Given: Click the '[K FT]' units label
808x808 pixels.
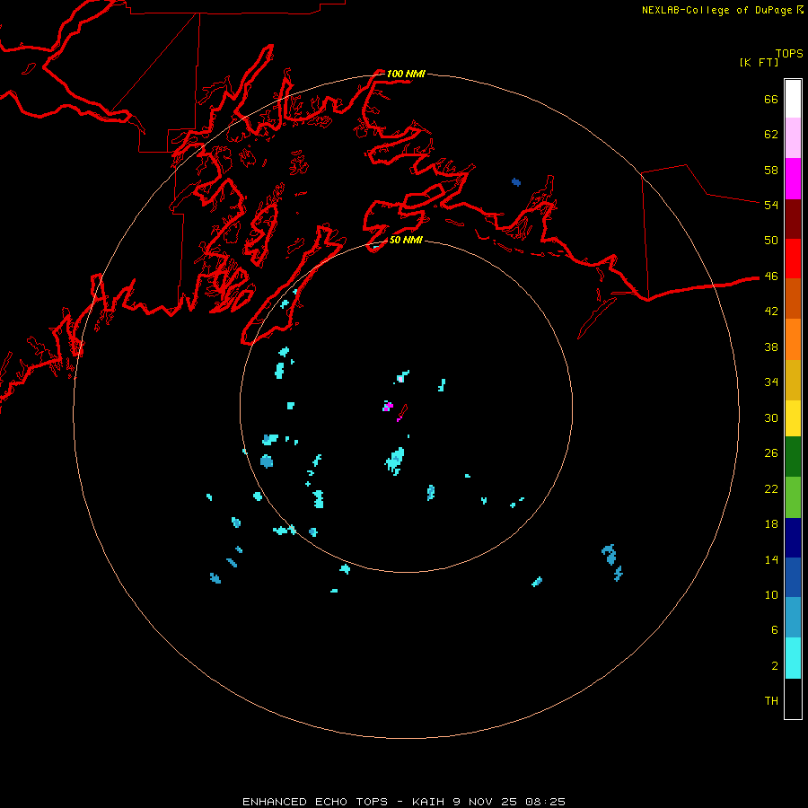Looking at the screenshot, I should (759, 62).
